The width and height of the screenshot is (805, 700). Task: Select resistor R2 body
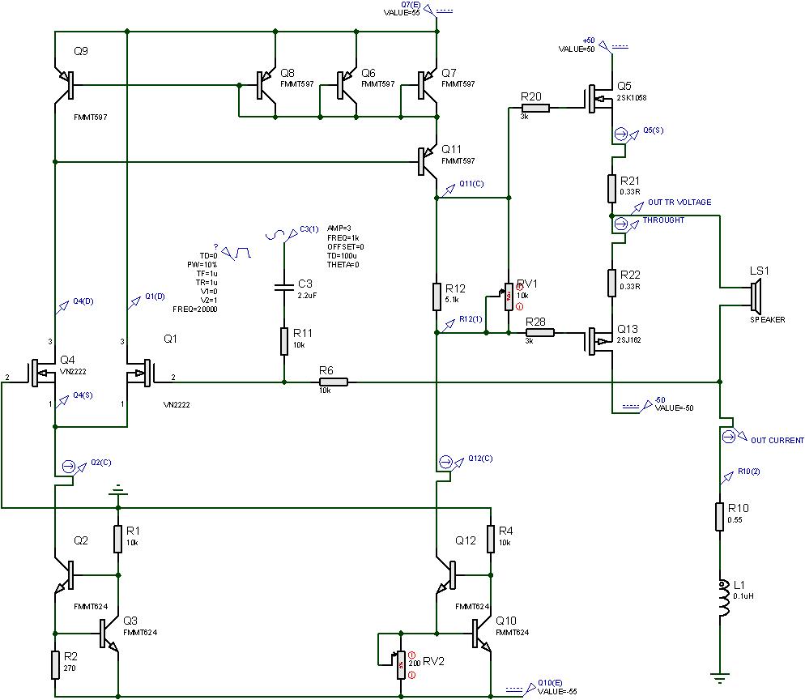(x=55, y=664)
